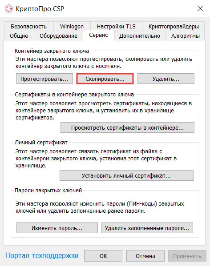The image size is (210, 266).
Task: Click the Изменить пароль button
Action: pos(57,228)
